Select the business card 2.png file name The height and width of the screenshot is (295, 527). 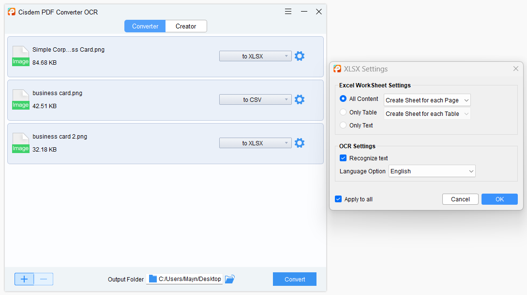pos(60,137)
